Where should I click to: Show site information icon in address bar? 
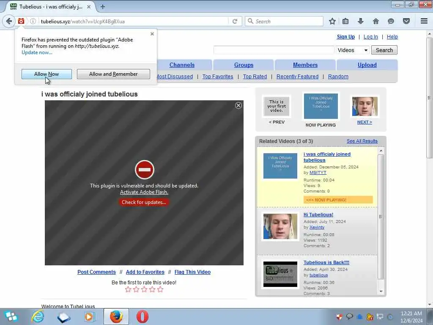33,21
